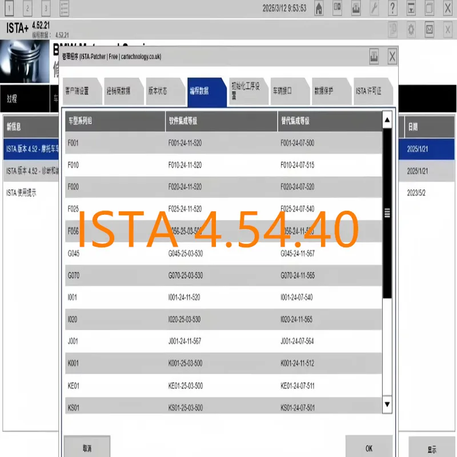457x457 pixels.
Task: Open the 客户端设置 tab
Action: 79,91
